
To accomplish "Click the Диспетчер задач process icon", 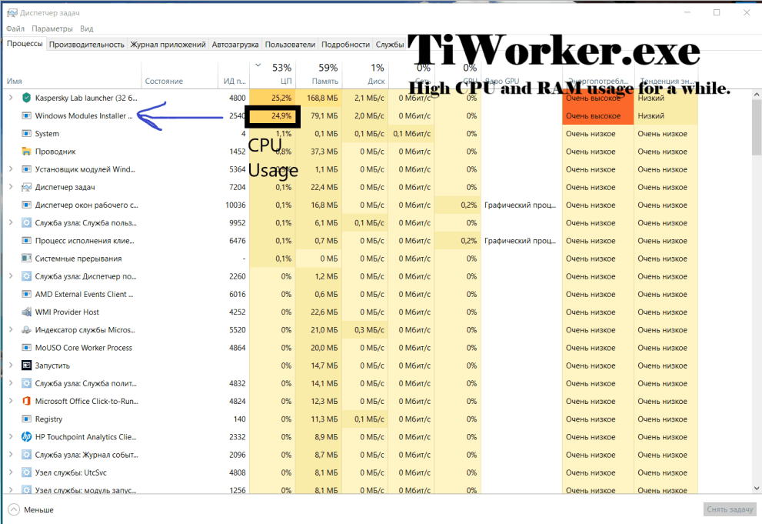I will pos(25,187).
